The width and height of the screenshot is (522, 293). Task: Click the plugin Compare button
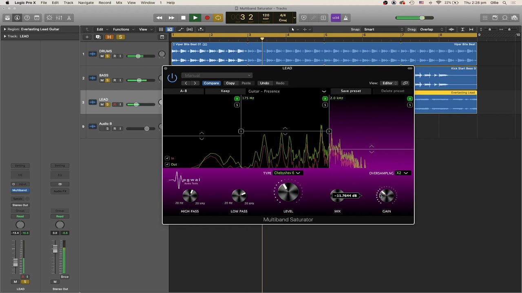coord(211,83)
